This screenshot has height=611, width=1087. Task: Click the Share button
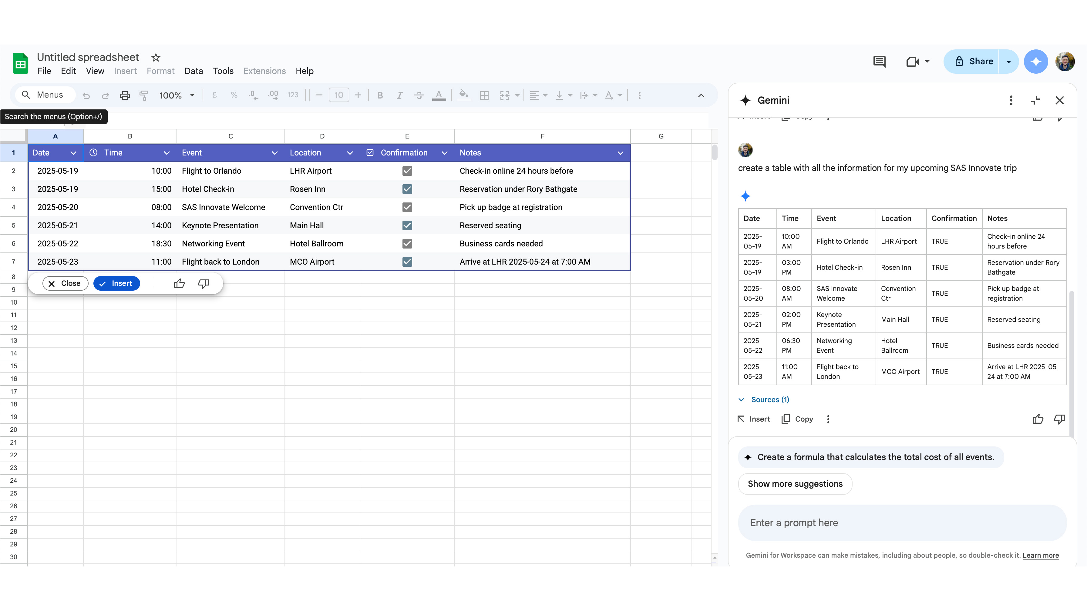(x=972, y=62)
